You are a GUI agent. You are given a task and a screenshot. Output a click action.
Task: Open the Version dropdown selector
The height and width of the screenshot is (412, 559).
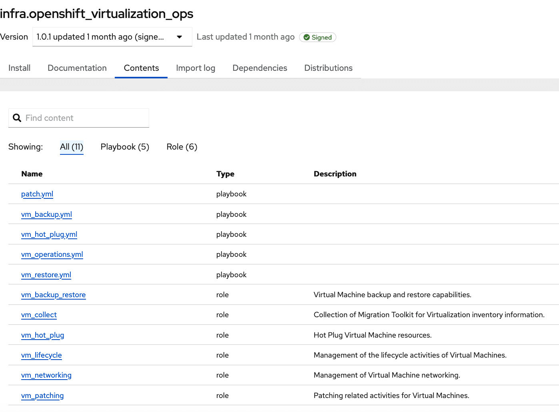point(112,37)
